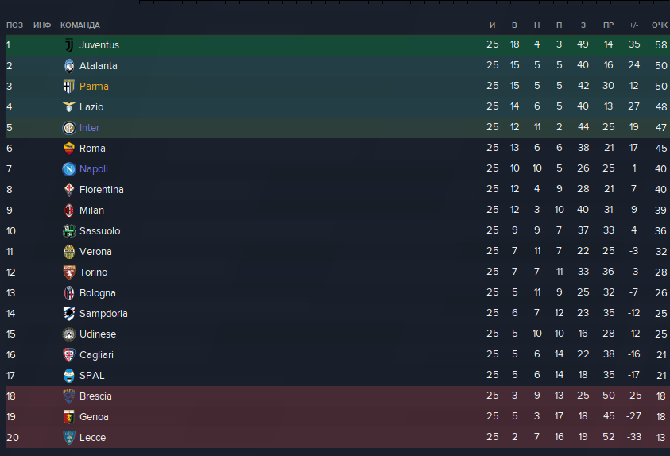Click the Fiorentina club badge

[x=68, y=190]
